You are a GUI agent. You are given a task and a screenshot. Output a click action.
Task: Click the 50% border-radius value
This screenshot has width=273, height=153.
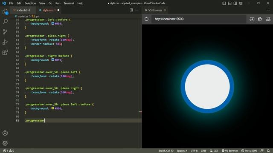tap(59, 44)
